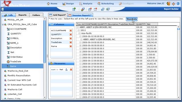Viewport: 182px width, 102px height.
Task: Select the MSSQL_1M_1M cell
Action: (15, 20)
